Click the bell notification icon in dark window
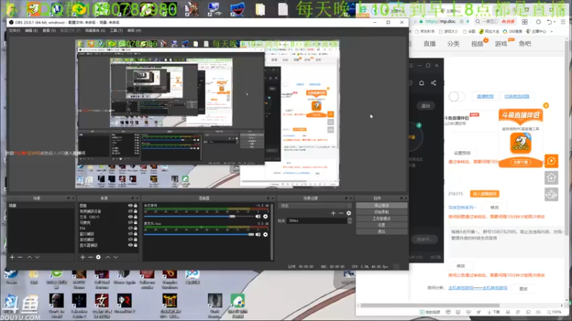 [421, 83]
